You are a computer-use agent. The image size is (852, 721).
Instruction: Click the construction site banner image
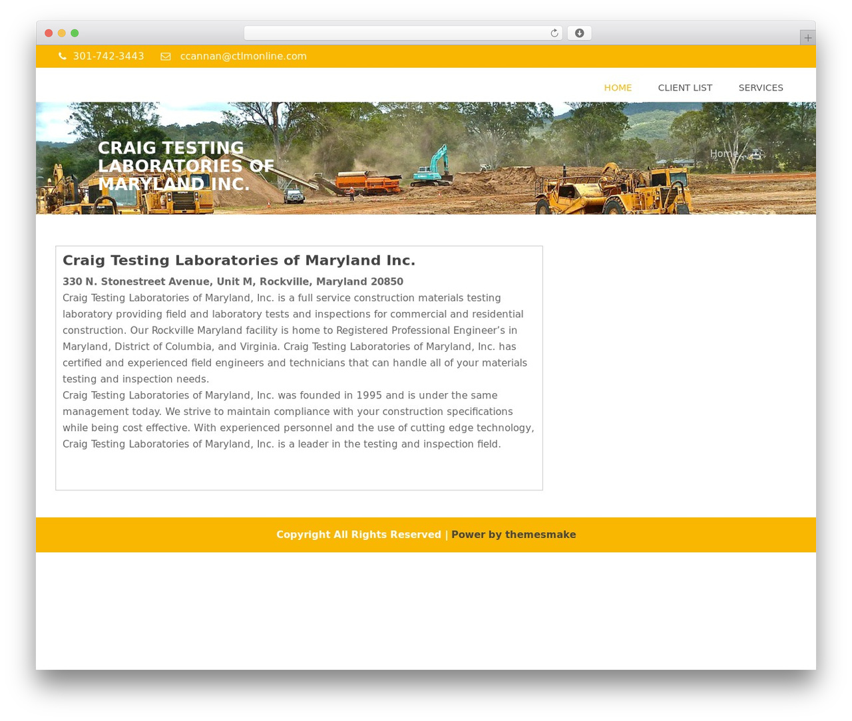(426, 158)
